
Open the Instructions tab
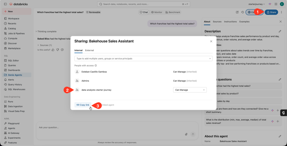pos(230,22)
